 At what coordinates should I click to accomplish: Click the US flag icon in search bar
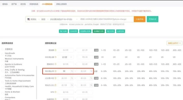(x=29, y=19)
